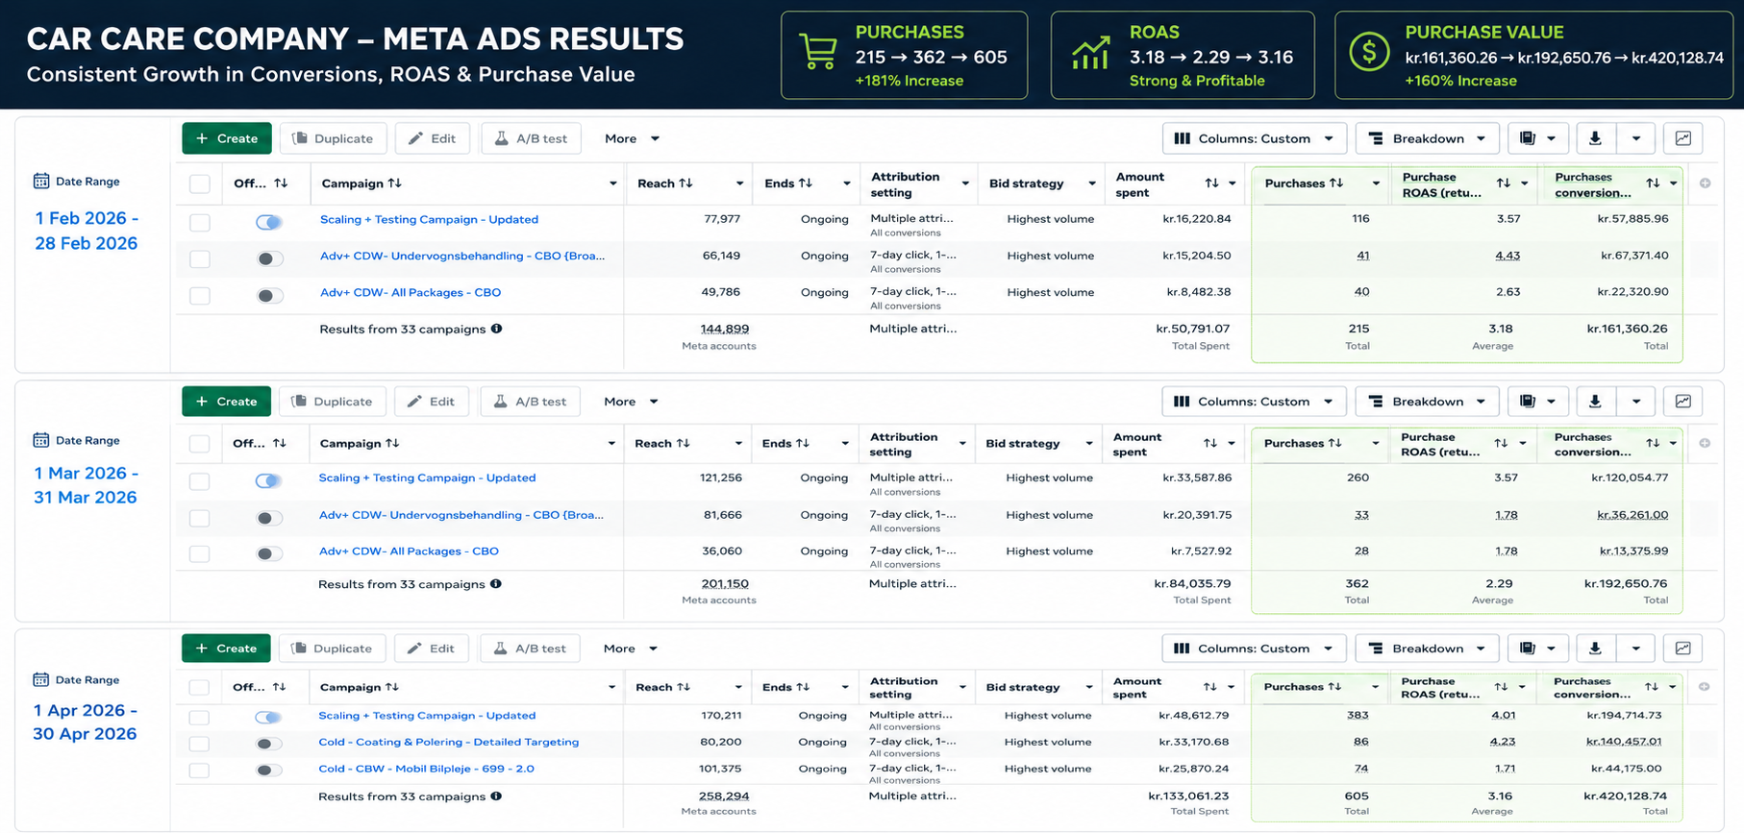
Task: Open export options arrow in February panel
Action: pyautogui.click(x=1636, y=138)
